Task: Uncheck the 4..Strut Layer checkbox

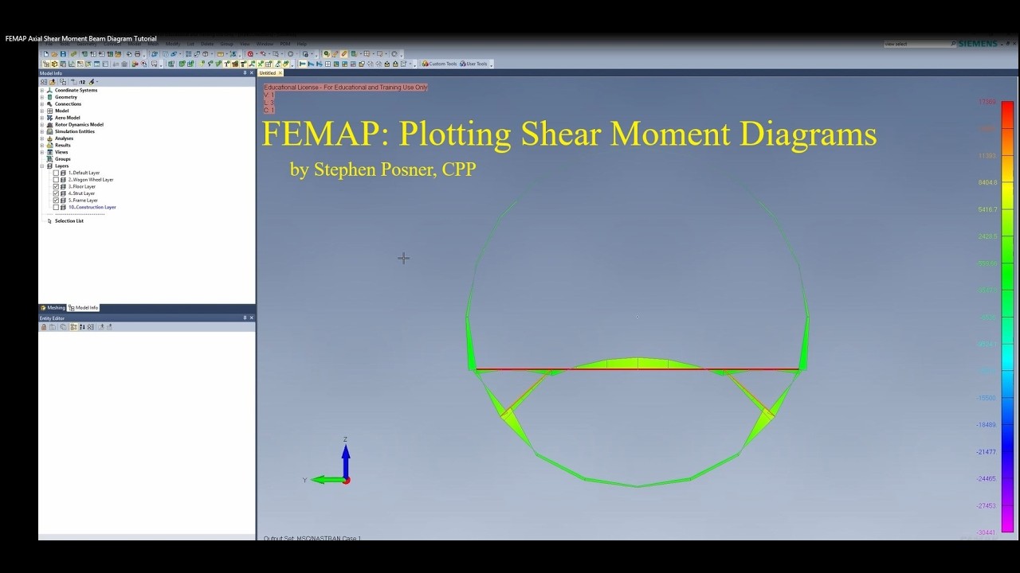Action: 56,193
